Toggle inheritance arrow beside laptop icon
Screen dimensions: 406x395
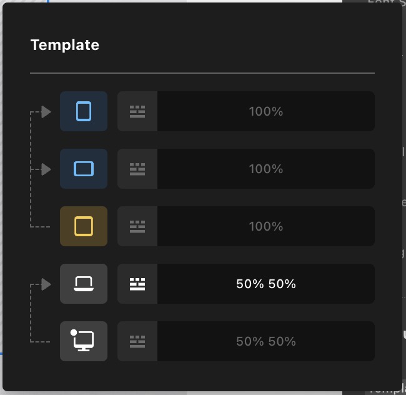[46, 284]
